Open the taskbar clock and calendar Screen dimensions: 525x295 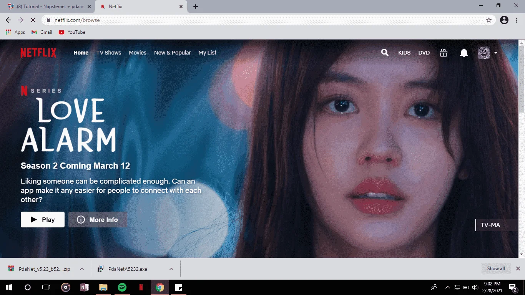point(493,287)
